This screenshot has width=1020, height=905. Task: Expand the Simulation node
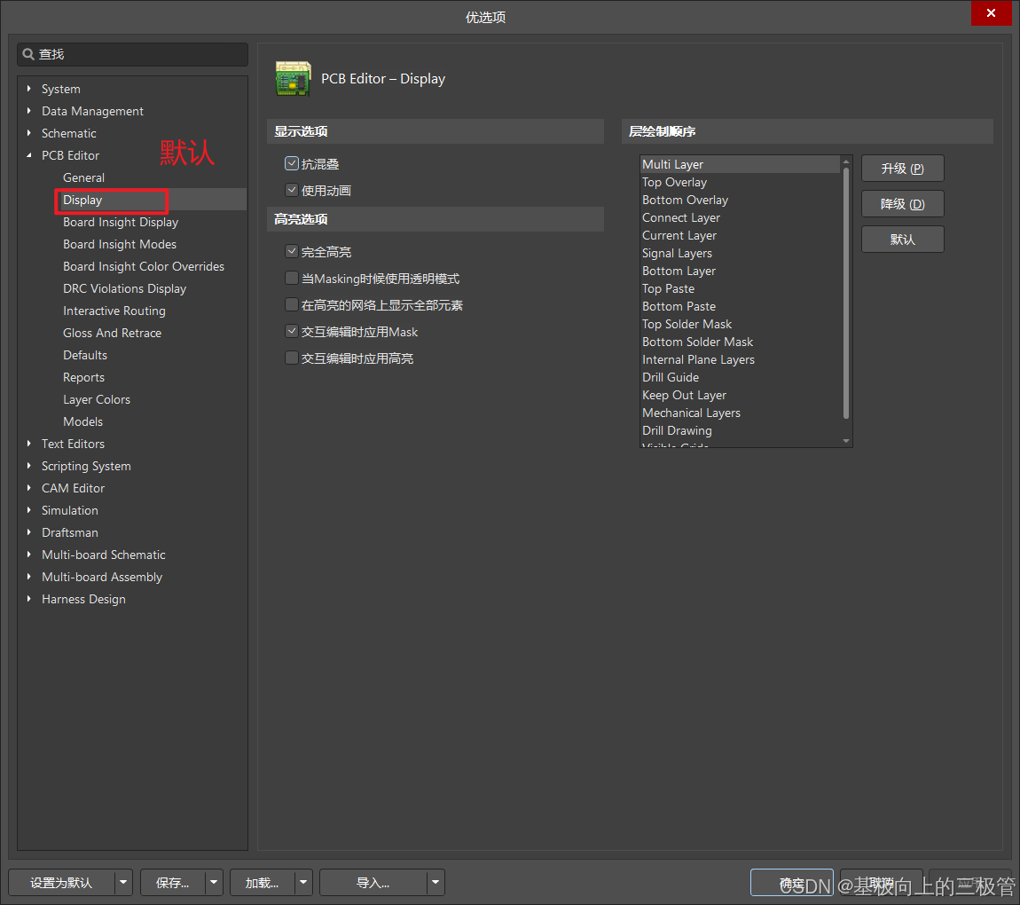coord(28,510)
